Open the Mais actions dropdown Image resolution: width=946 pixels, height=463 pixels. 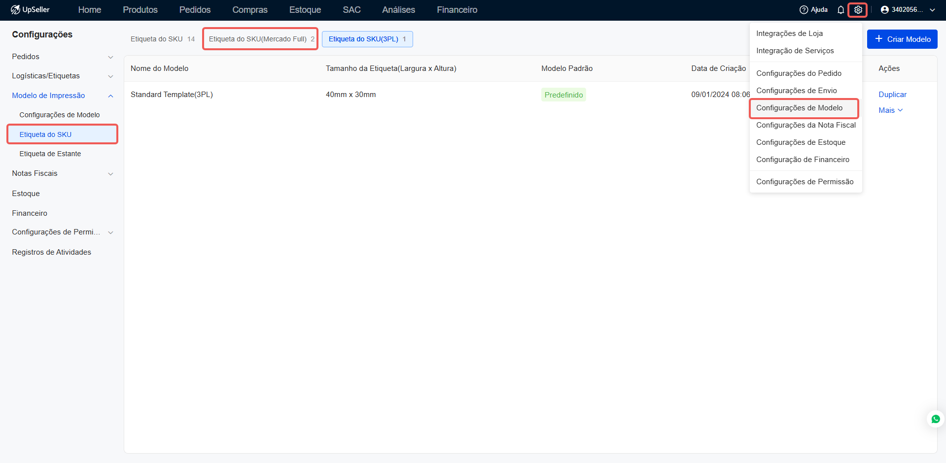coord(890,110)
